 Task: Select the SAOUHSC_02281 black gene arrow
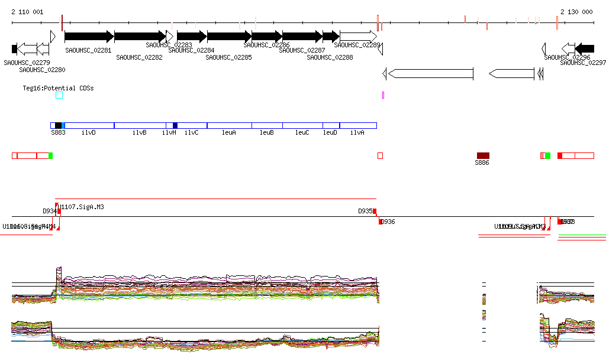89,37
